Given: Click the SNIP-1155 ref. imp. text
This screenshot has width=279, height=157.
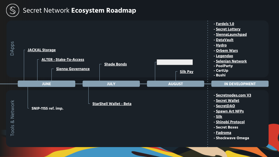Looking at the screenshot, I should click(x=47, y=108).
